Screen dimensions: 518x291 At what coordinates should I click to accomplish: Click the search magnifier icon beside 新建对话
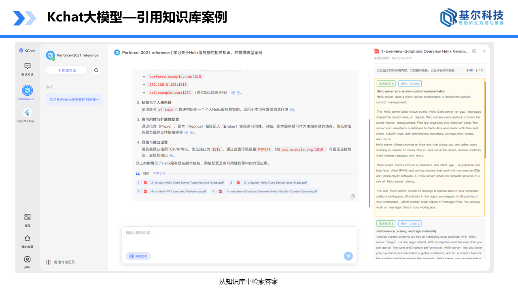[x=96, y=70]
